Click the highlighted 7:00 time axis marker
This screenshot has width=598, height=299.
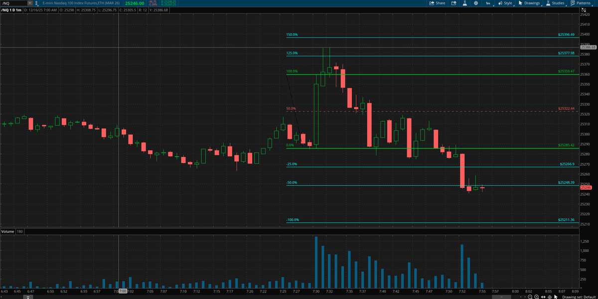click(123, 291)
